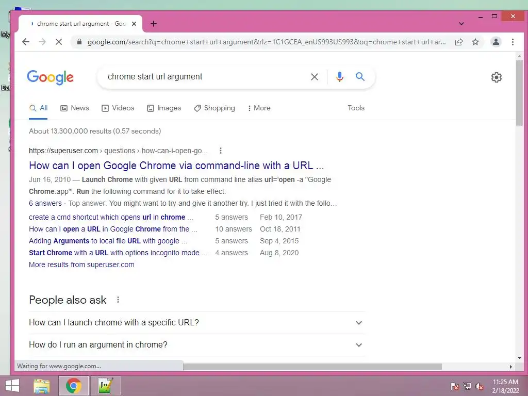Open the '6 answers' link
The height and width of the screenshot is (396, 528).
tap(45, 203)
